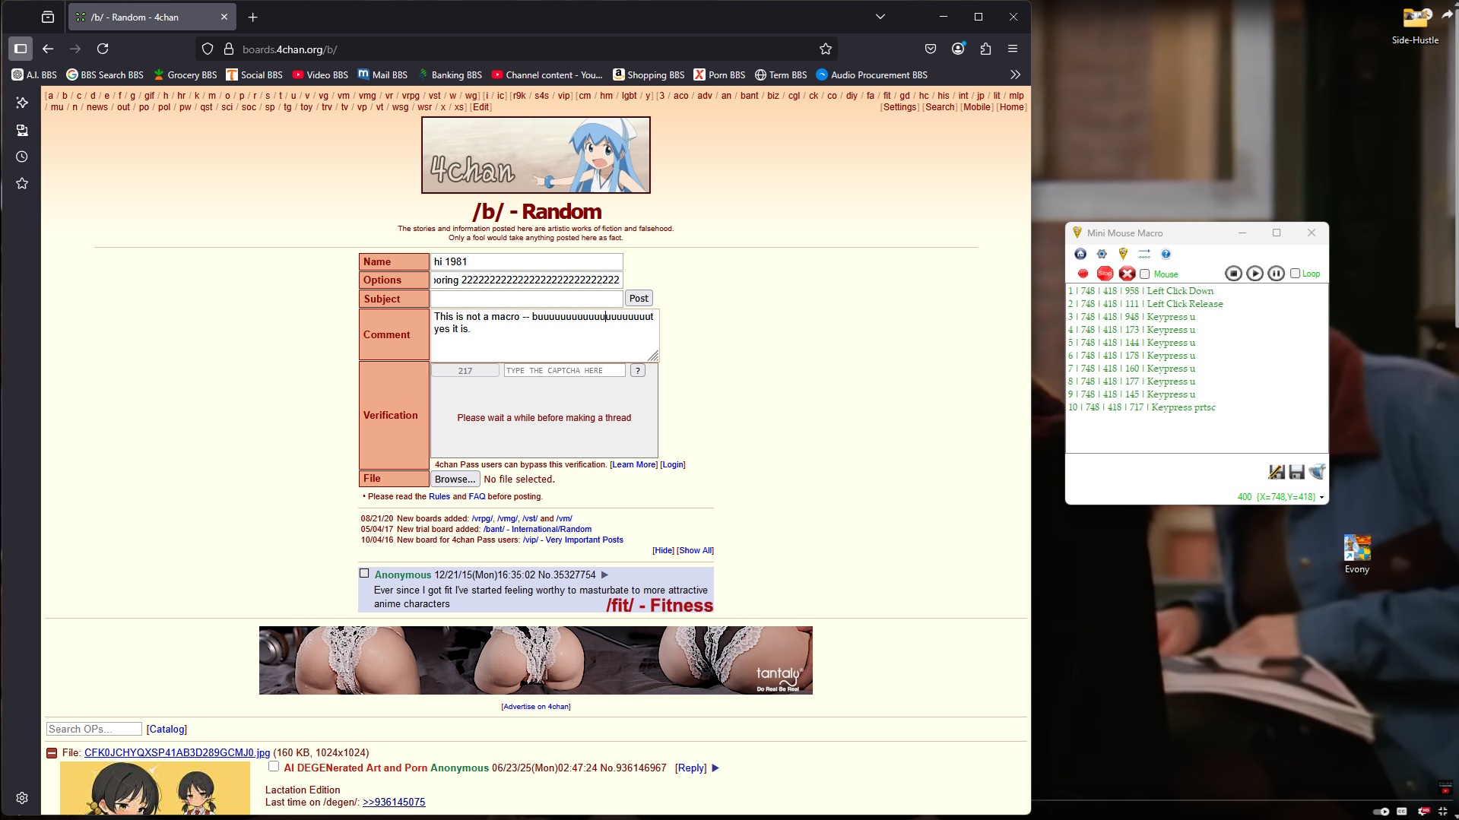Open sidebar bookmarks star icon
Screen dimensions: 1459x820
[22, 183]
